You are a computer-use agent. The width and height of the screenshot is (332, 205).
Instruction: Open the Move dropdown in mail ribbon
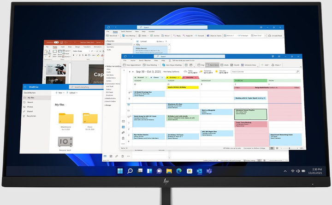click(166, 36)
